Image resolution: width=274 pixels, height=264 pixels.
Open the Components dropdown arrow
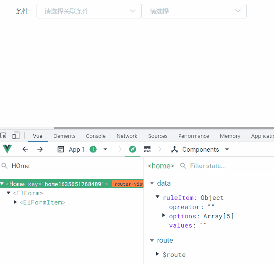click(x=227, y=149)
